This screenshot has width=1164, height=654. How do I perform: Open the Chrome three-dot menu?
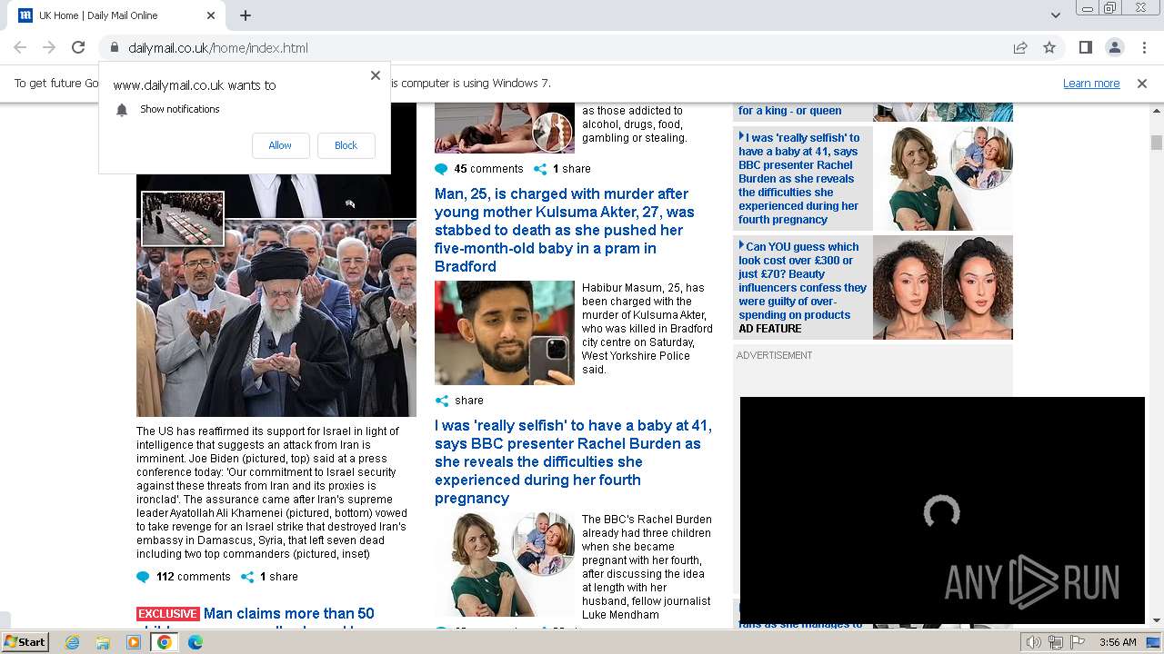click(1143, 47)
